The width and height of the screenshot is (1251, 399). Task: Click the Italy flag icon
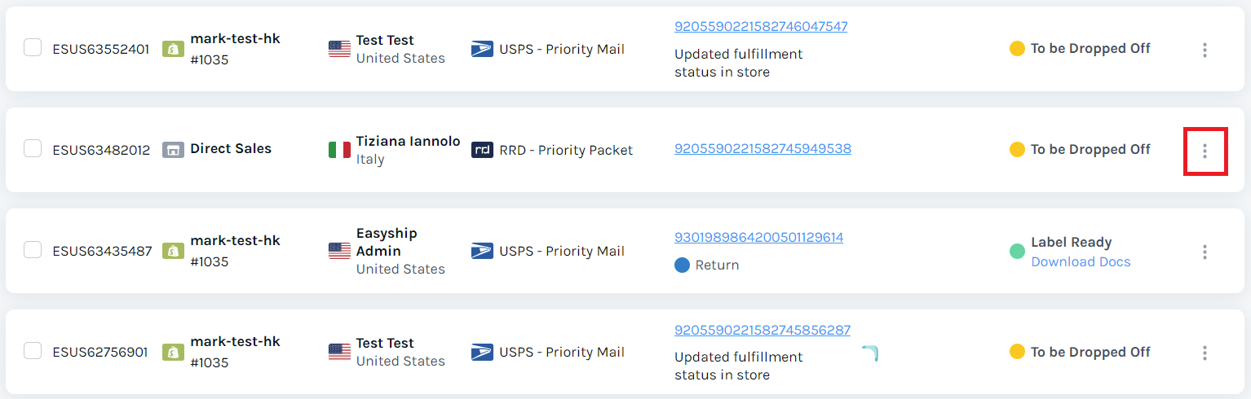point(339,150)
